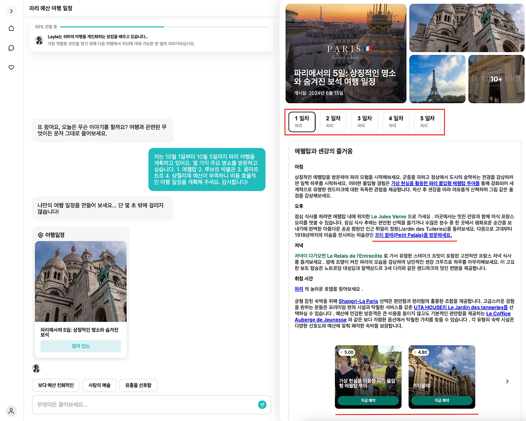Open Favorites via the heart icon
526x421 pixels.
(11, 67)
